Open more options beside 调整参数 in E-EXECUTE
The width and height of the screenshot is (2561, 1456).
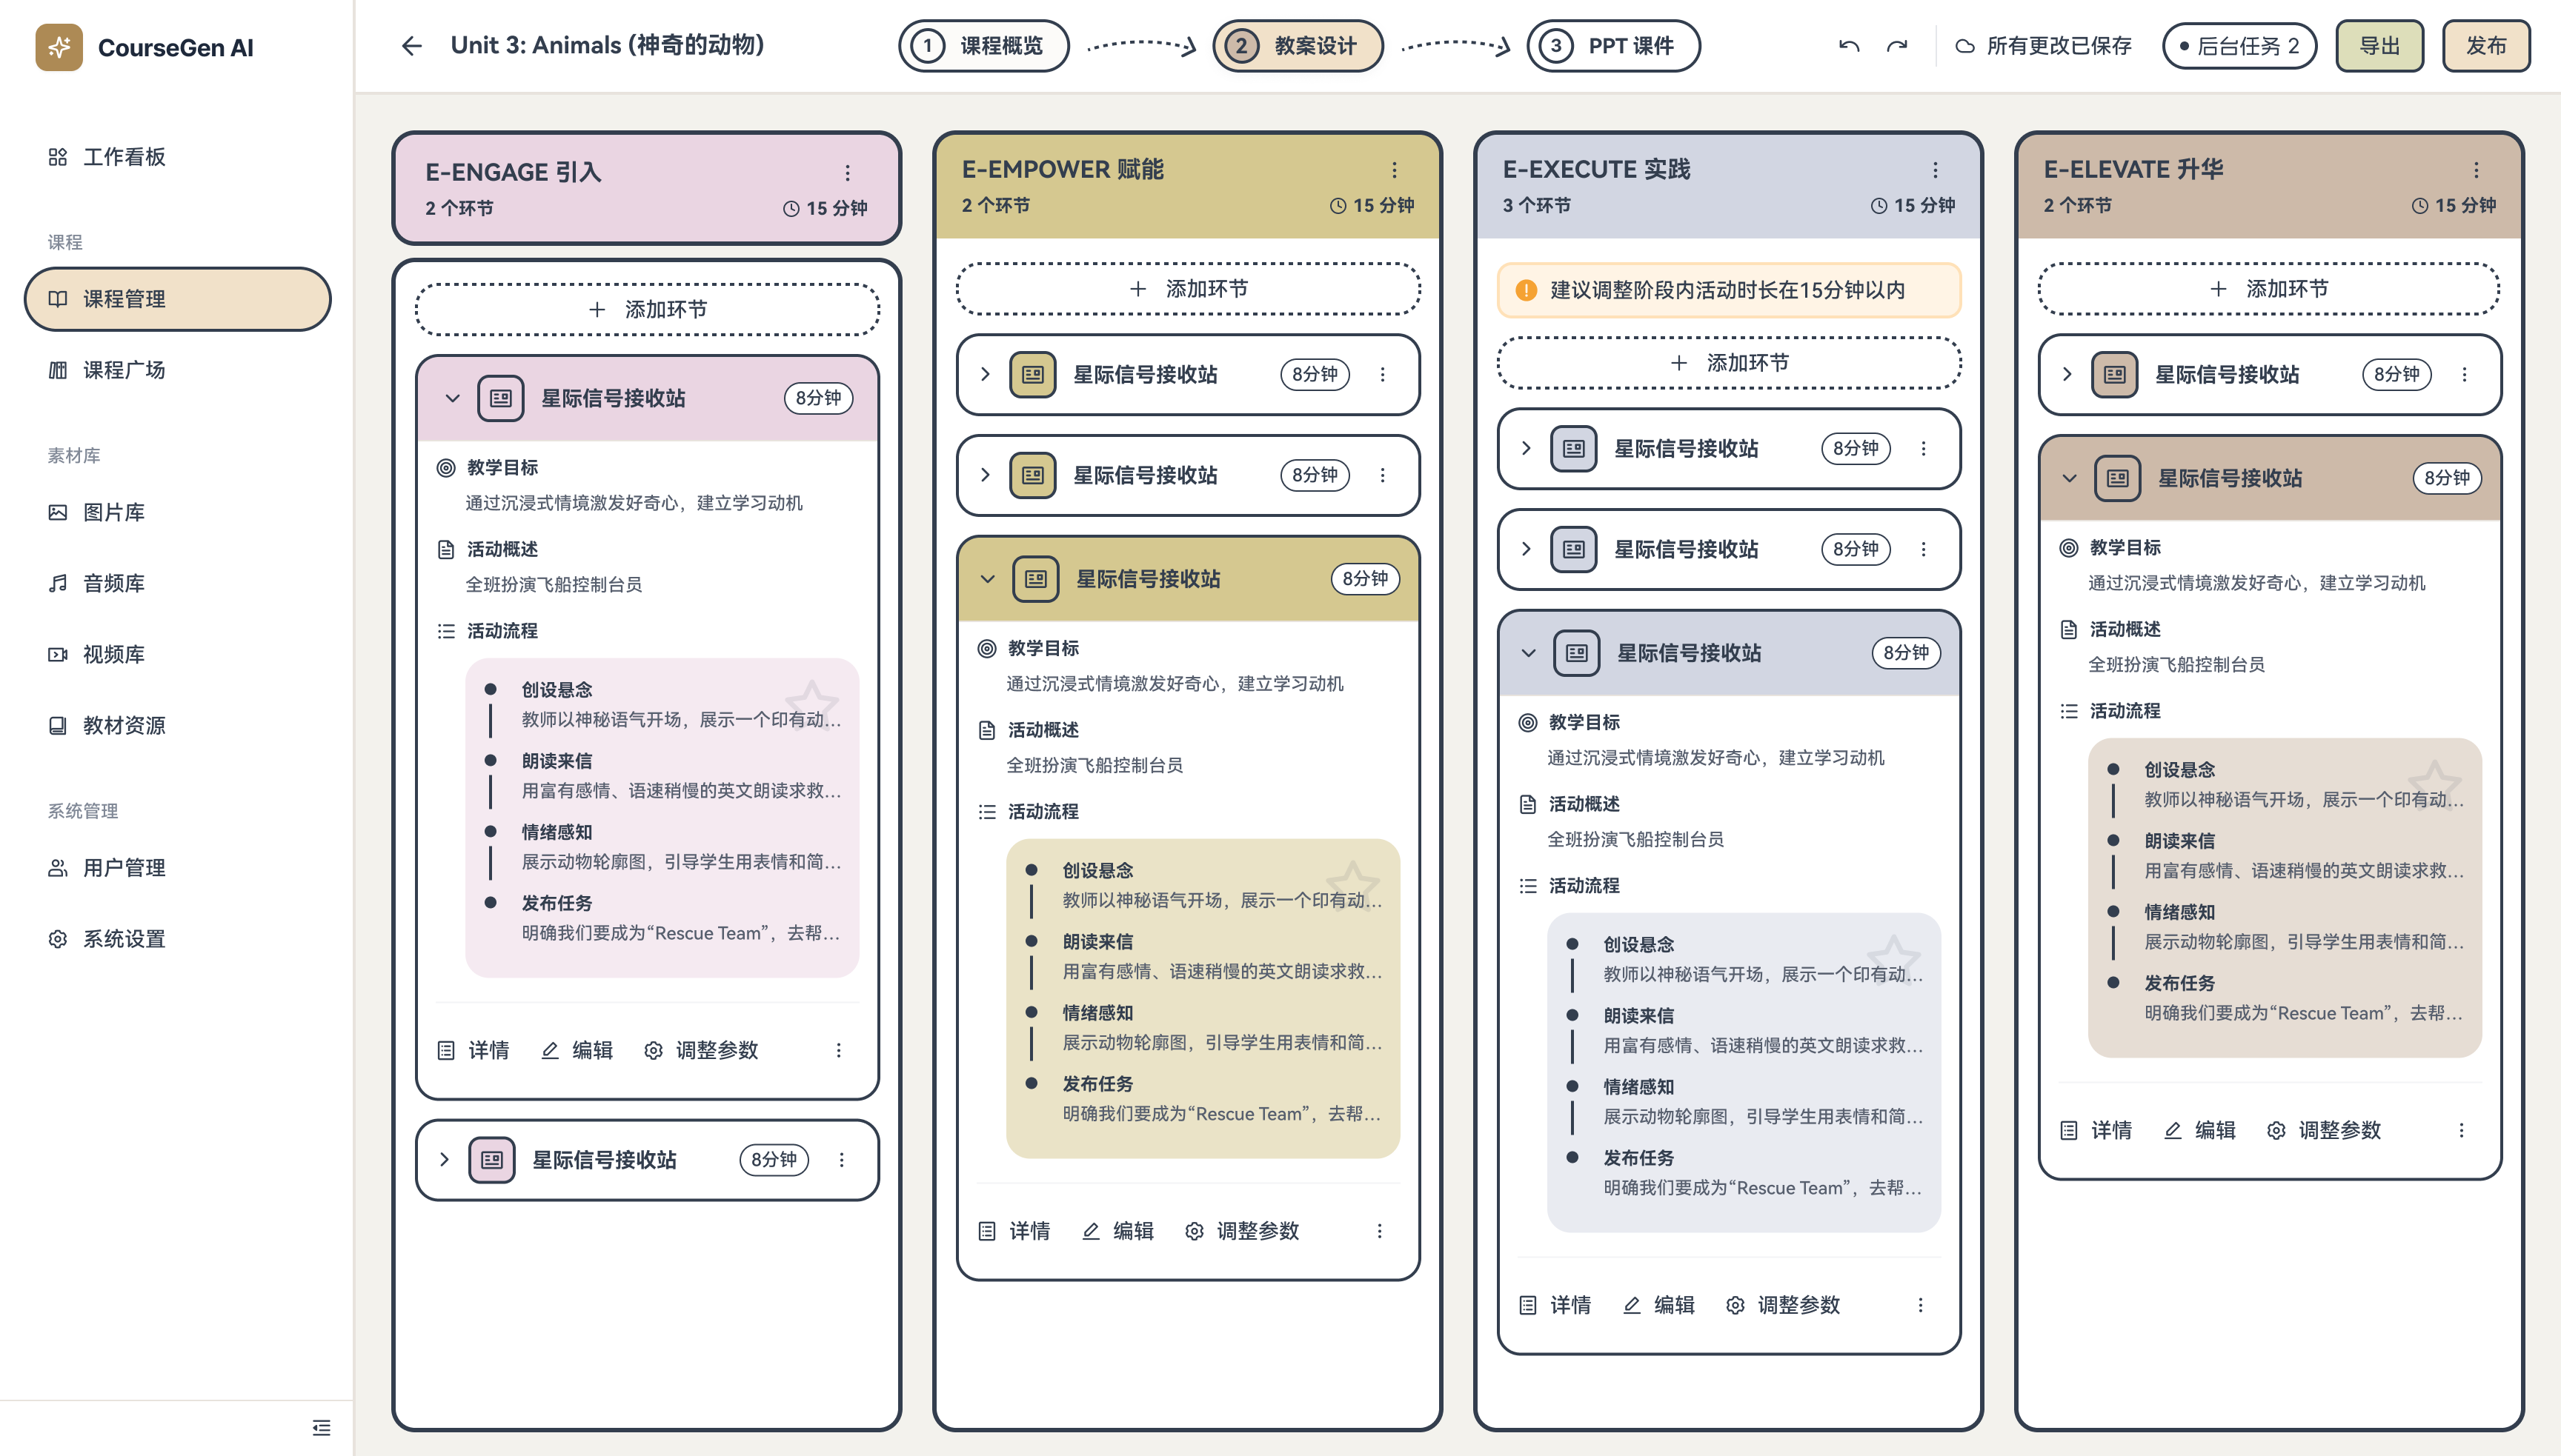click(1921, 1305)
